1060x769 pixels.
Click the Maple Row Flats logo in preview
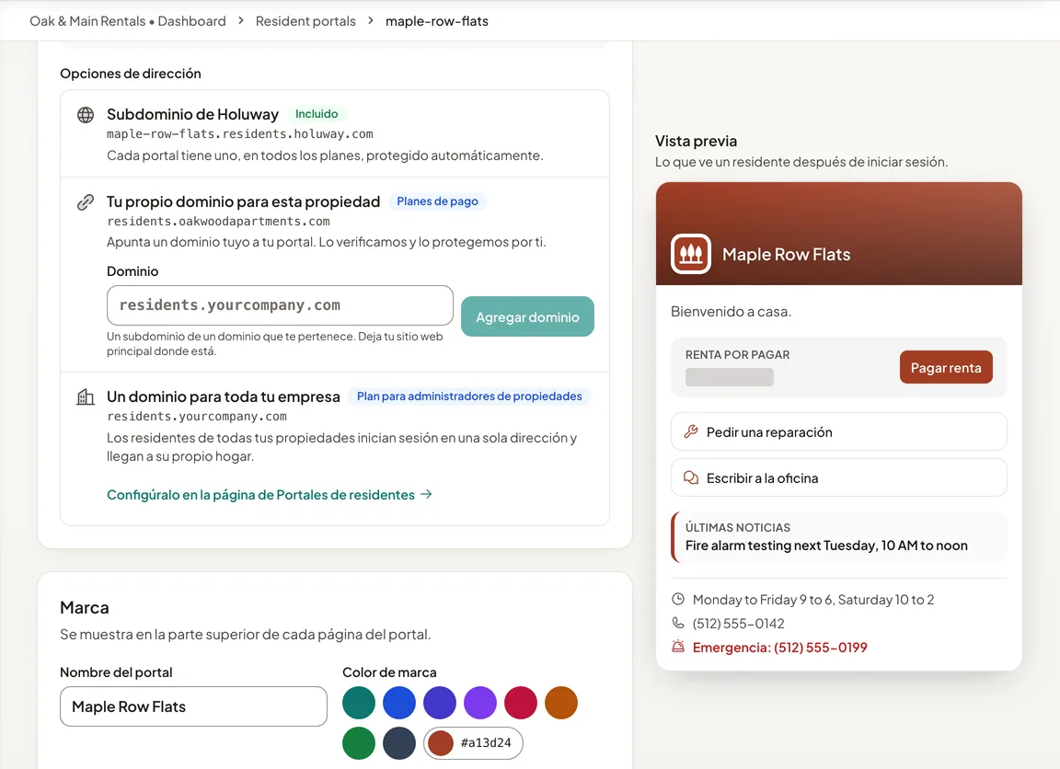tap(690, 254)
